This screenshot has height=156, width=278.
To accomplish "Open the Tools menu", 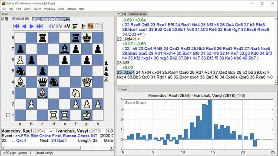I will 61,9.
